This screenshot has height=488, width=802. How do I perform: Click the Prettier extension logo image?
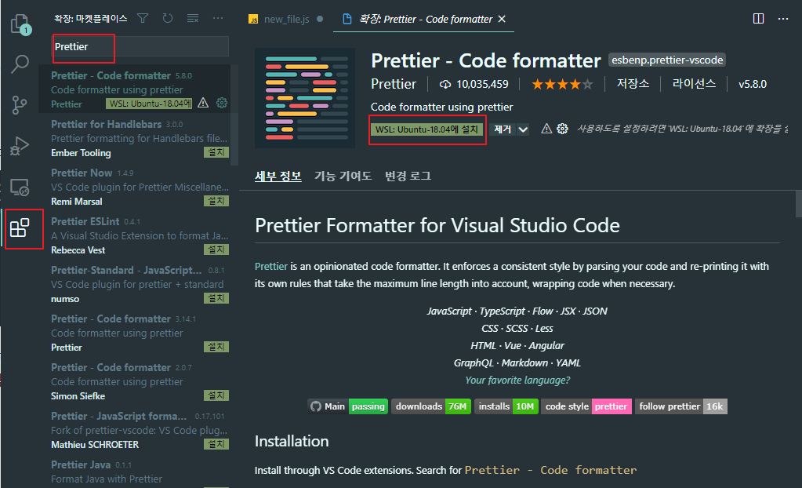305,98
